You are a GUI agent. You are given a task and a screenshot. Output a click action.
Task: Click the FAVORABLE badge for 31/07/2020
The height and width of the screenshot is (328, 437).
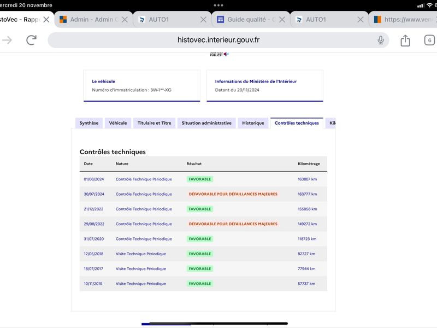pos(200,239)
